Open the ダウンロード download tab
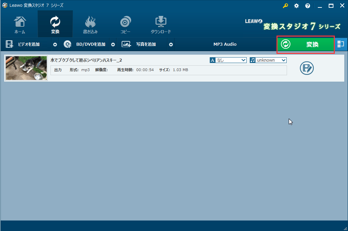Screen dimensions: 348x231 161,25
